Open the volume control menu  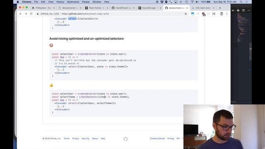point(197,2)
